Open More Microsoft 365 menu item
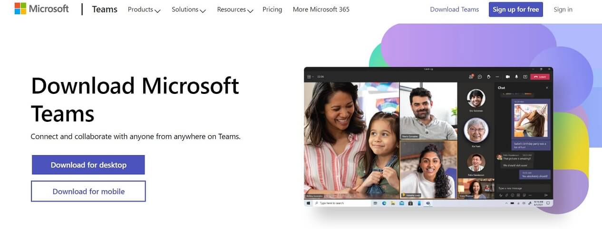The image size is (602, 229). pyautogui.click(x=321, y=9)
